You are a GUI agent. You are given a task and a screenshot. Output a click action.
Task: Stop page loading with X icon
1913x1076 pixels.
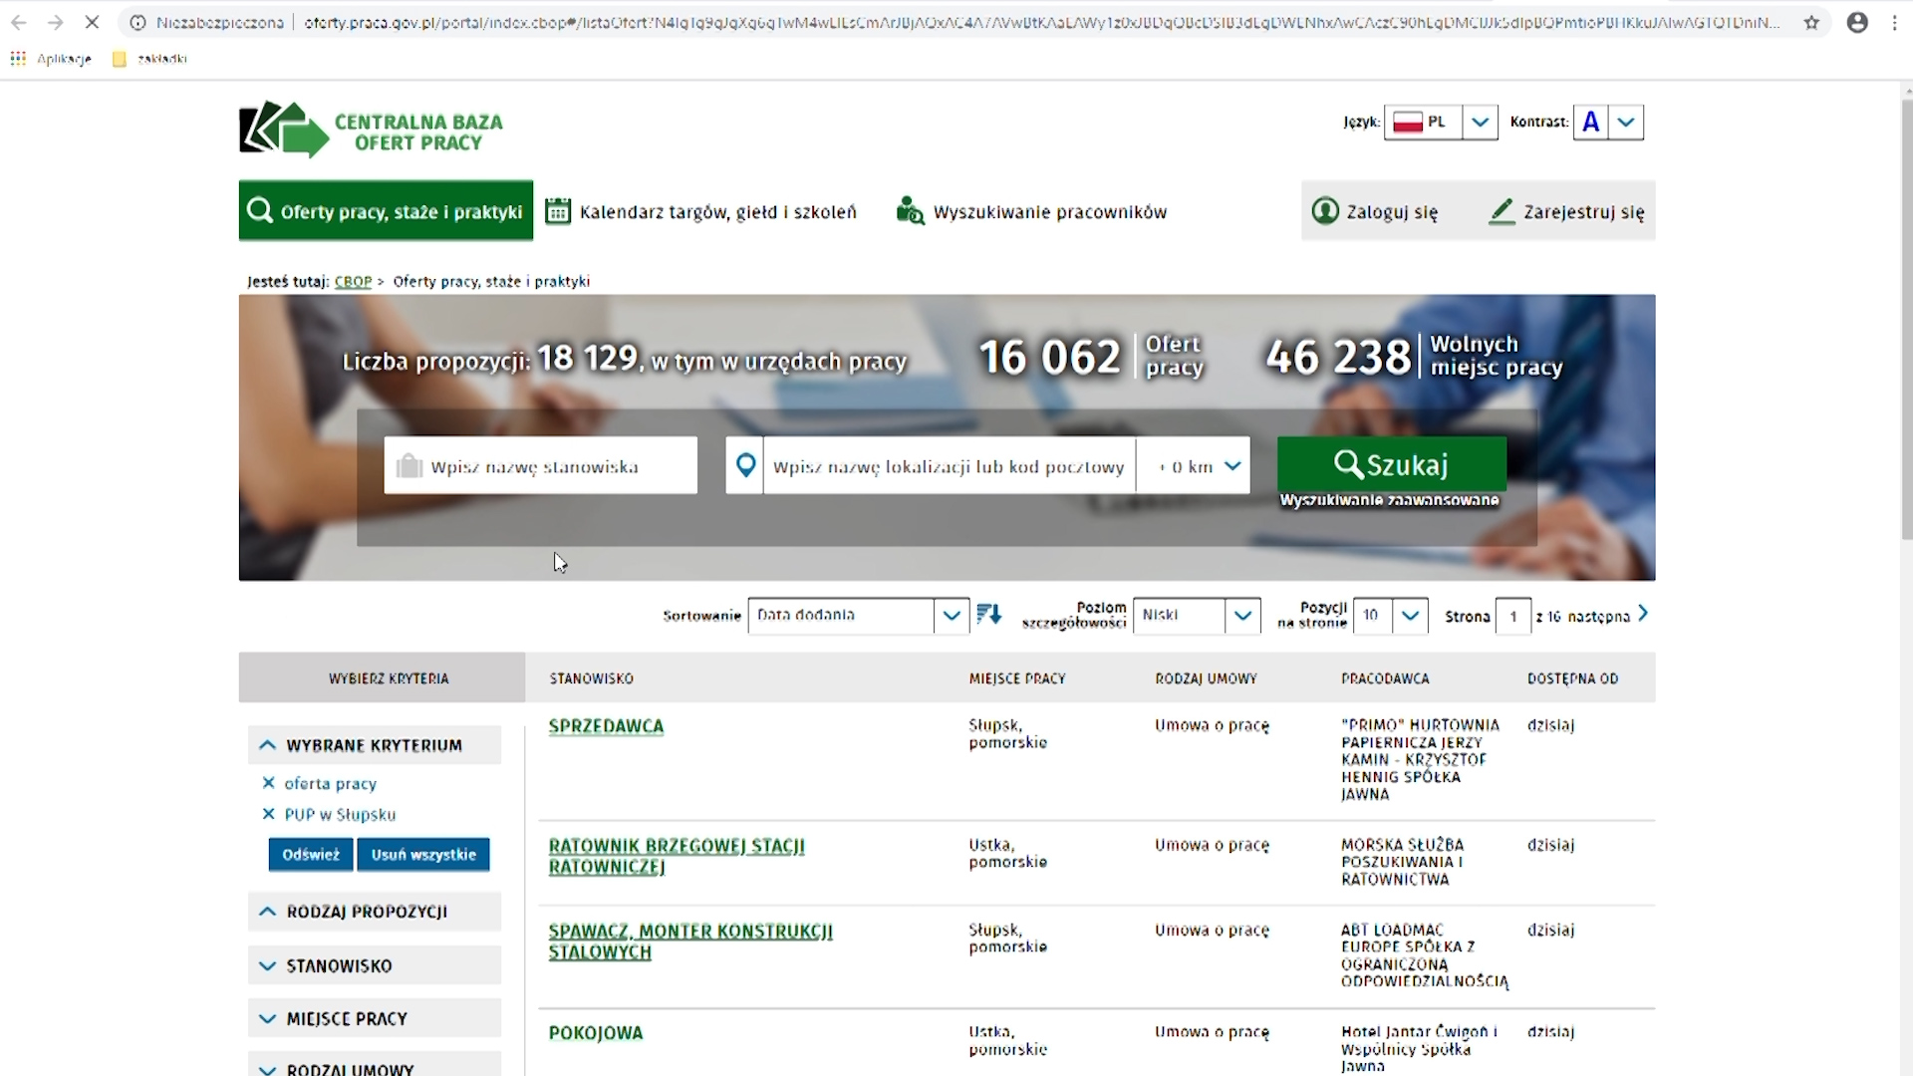(92, 22)
